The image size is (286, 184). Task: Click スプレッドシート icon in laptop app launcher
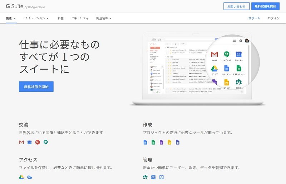[239, 68]
